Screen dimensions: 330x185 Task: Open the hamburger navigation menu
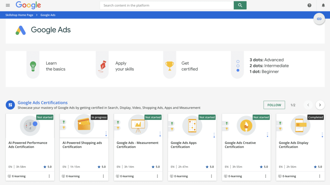pyautogui.click(x=8, y=5)
